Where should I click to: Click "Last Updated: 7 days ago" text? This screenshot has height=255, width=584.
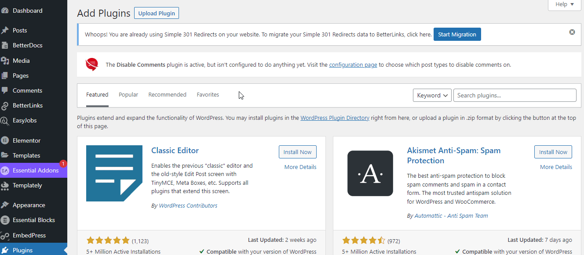(x=540, y=240)
